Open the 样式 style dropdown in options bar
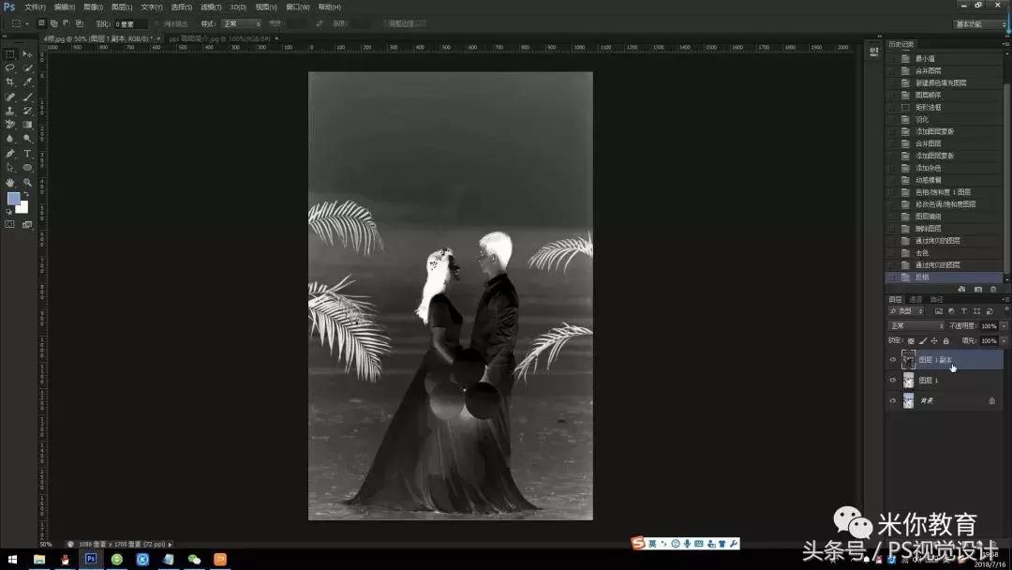Image resolution: width=1012 pixels, height=570 pixels. click(x=242, y=23)
